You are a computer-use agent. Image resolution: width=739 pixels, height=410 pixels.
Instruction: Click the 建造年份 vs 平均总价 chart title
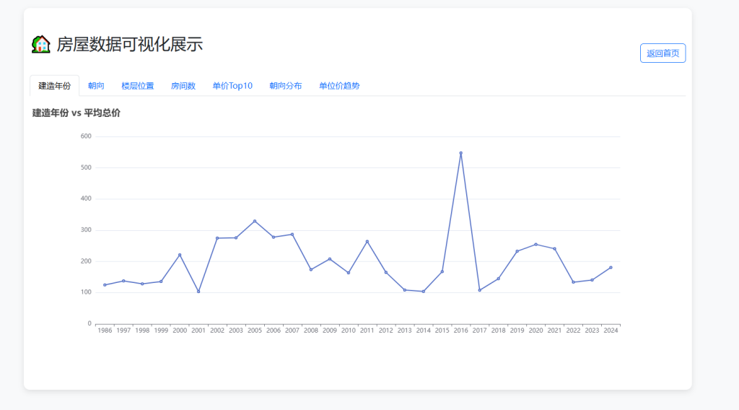tap(76, 113)
